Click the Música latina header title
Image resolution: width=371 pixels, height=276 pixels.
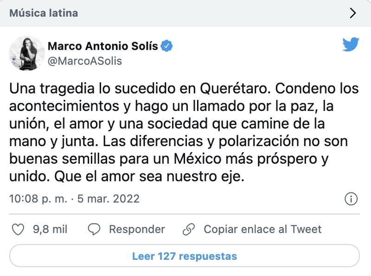point(44,13)
